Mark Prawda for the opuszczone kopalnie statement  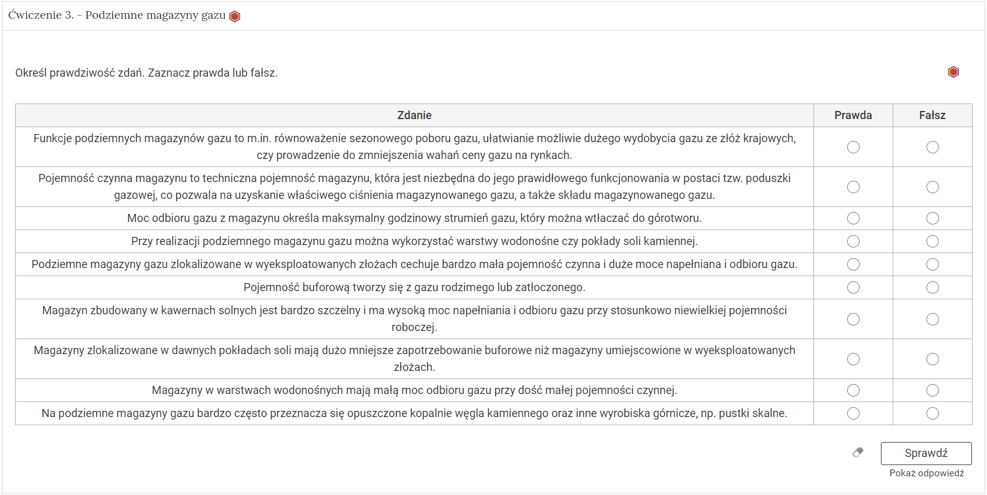(853, 413)
